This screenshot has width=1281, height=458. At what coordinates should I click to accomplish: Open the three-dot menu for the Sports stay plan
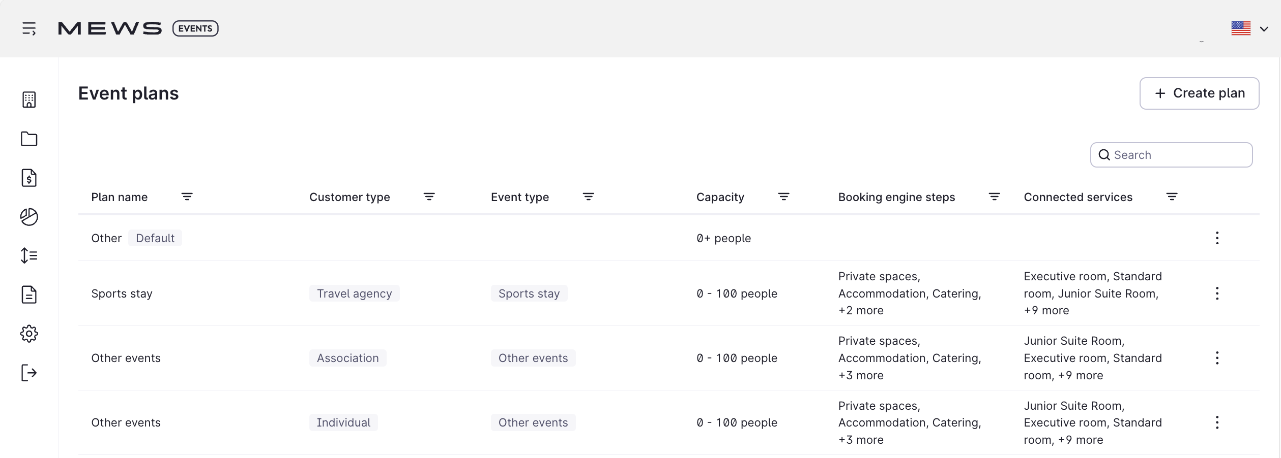tap(1217, 293)
